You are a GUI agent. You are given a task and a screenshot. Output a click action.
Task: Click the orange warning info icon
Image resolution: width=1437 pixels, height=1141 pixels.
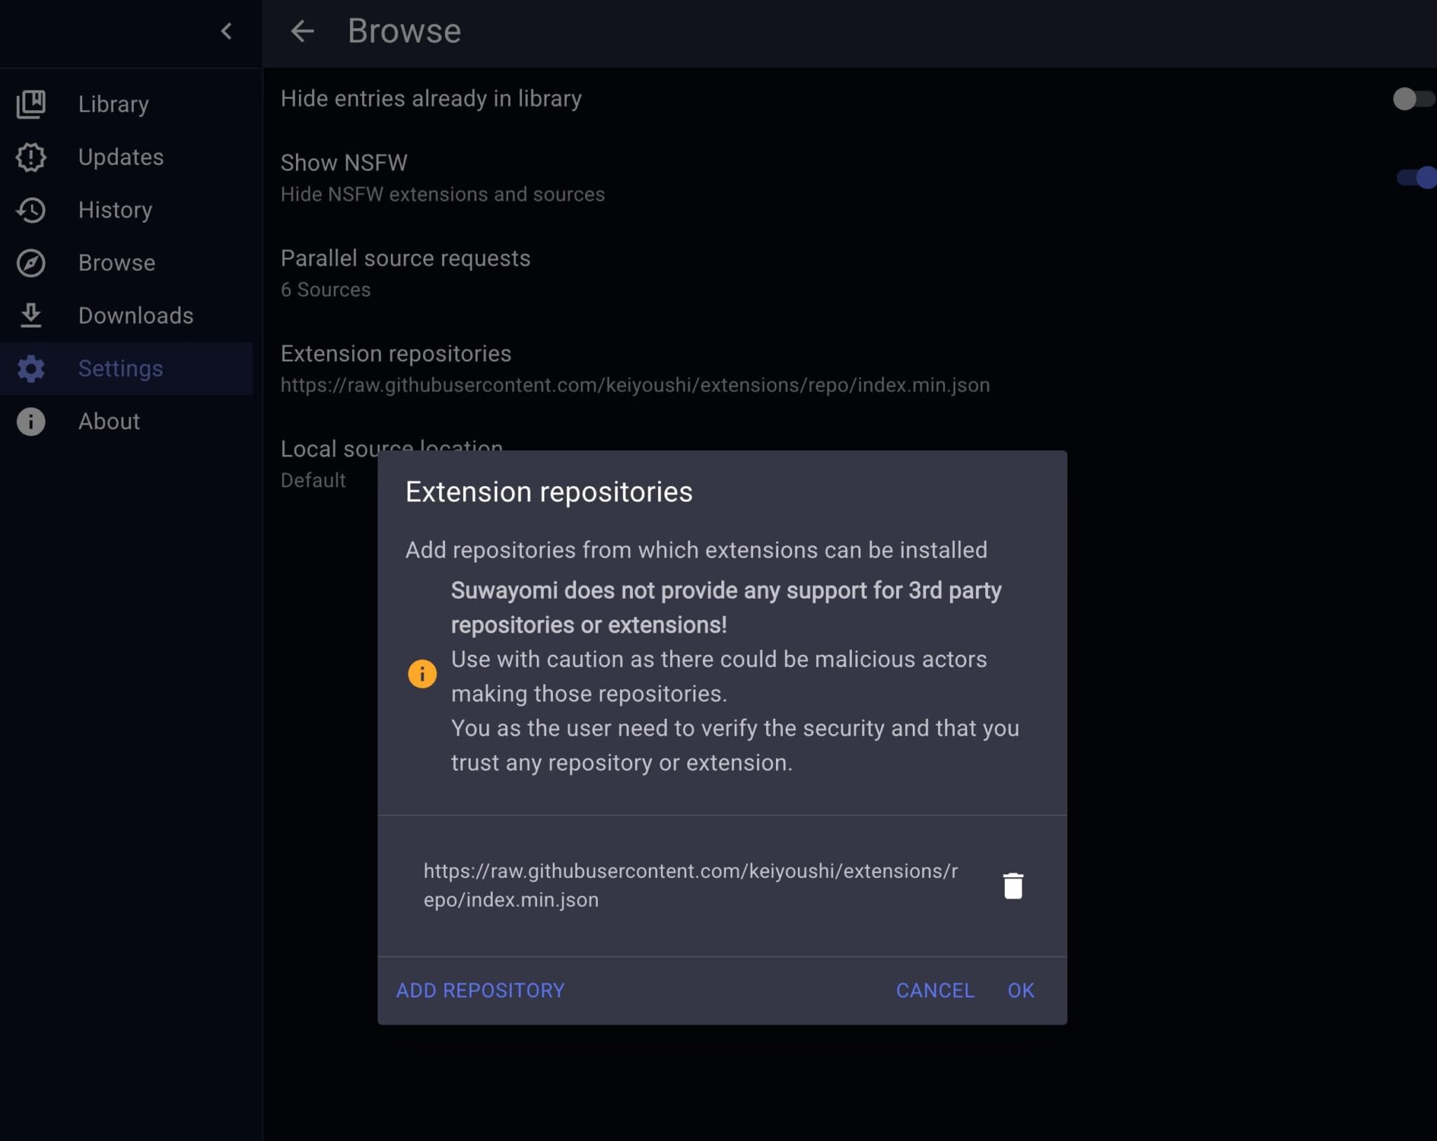[422, 674]
